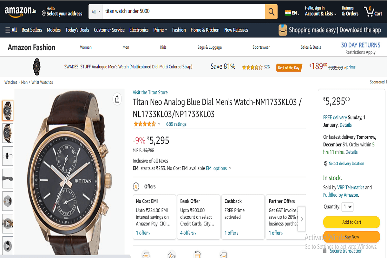Click the 'Select delivery location' pin icon

pos(325,164)
